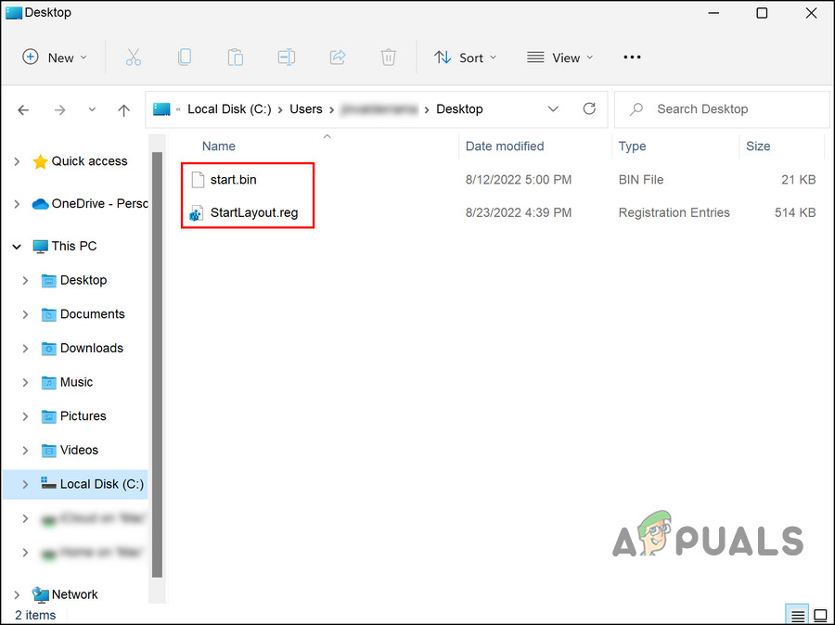Click the navigation pane scrollbar
This screenshot has height=625, width=835.
157,365
